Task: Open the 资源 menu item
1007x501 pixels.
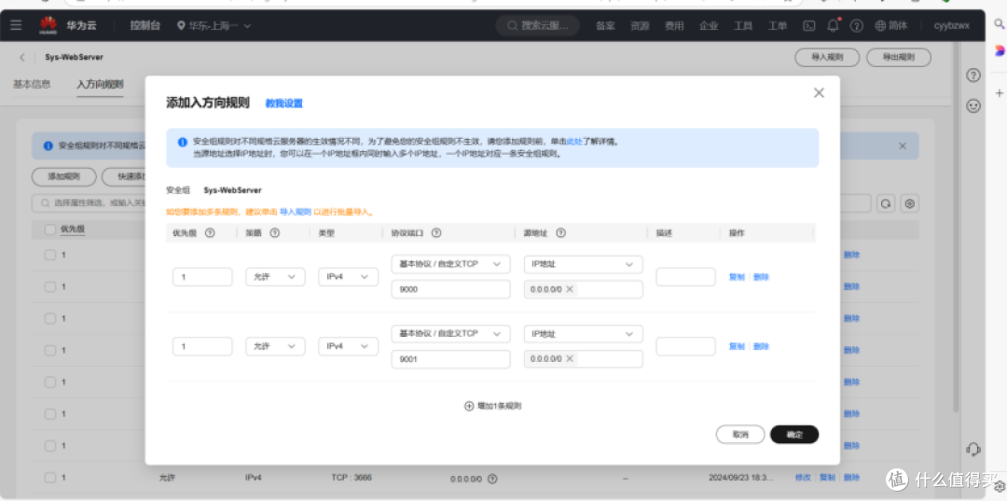Action: [x=640, y=26]
